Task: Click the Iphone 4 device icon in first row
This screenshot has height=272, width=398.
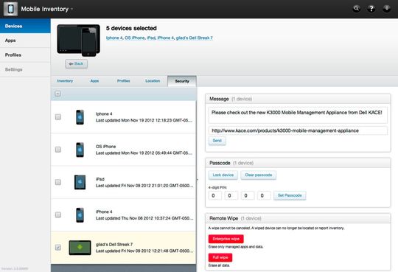Action: pos(80,117)
